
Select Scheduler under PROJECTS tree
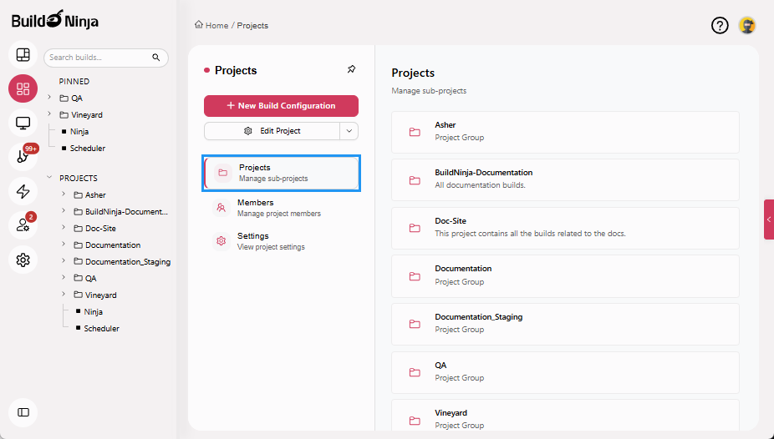click(102, 329)
